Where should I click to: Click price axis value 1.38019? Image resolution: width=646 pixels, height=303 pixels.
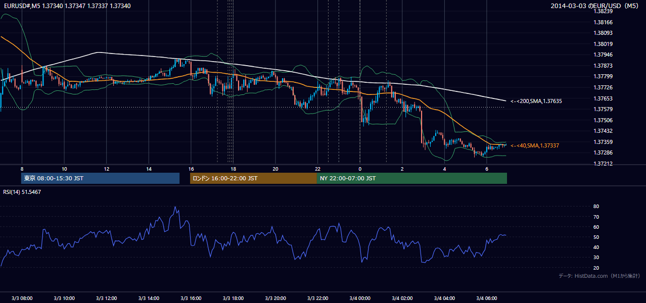(x=603, y=44)
